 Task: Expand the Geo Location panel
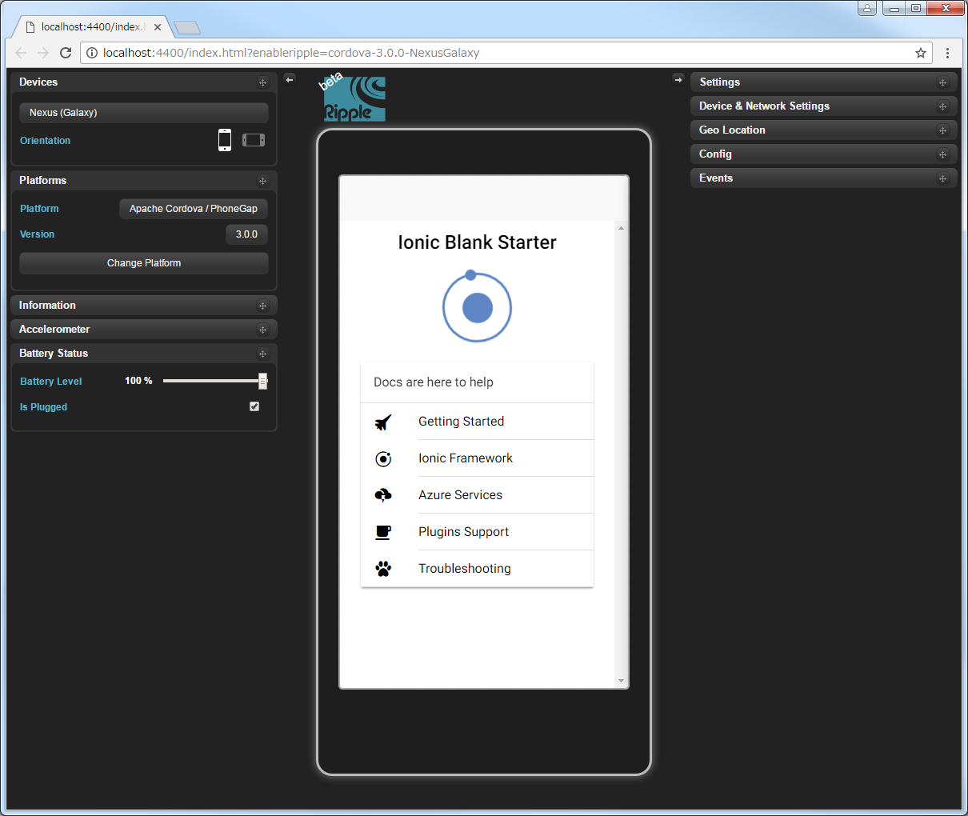[824, 130]
